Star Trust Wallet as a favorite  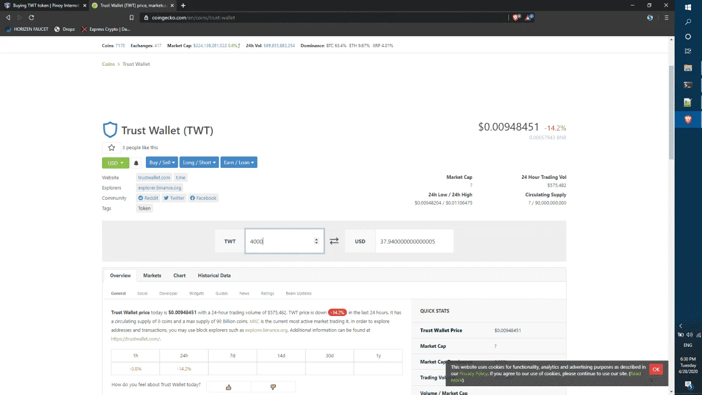pos(111,148)
